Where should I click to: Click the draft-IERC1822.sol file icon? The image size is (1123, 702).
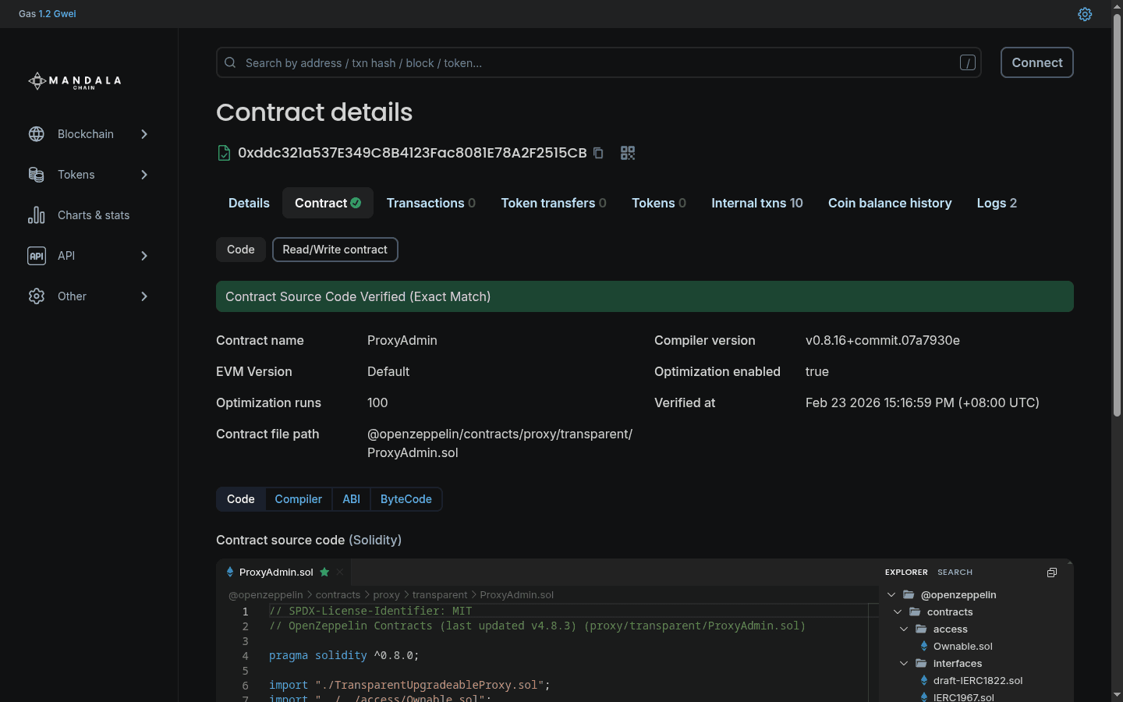tap(924, 680)
